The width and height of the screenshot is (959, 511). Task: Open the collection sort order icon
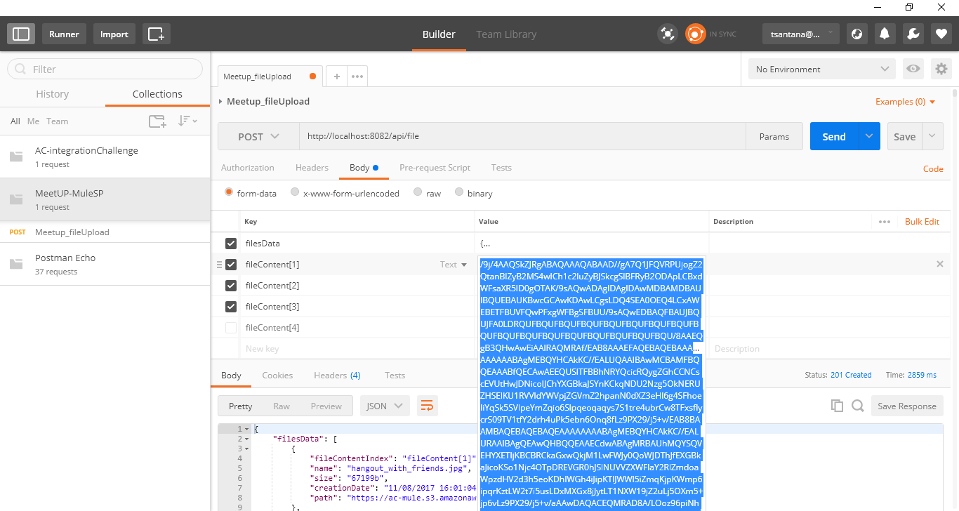point(186,121)
